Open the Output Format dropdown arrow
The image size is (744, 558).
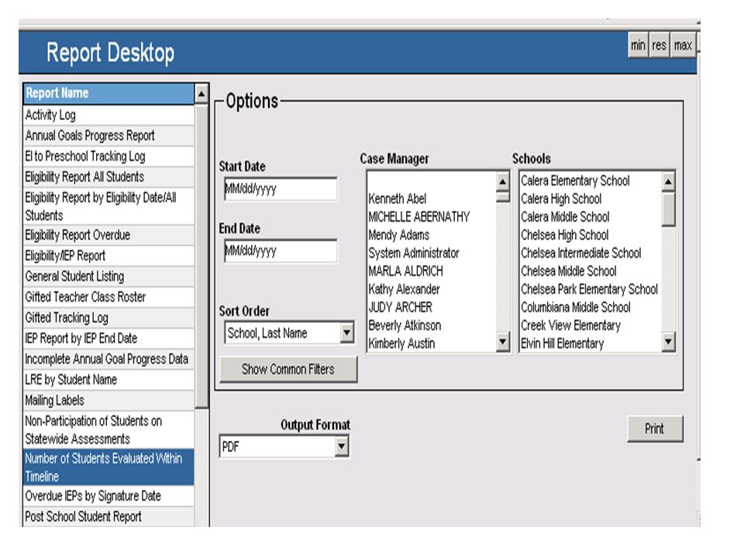point(341,446)
